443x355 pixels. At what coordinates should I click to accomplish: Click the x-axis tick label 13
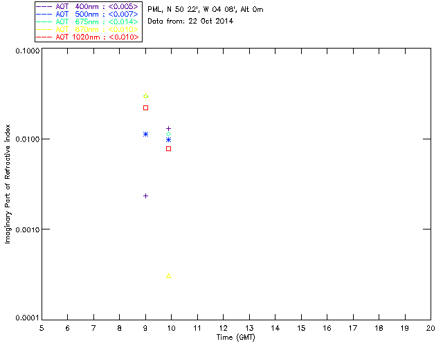pyautogui.click(x=249, y=328)
